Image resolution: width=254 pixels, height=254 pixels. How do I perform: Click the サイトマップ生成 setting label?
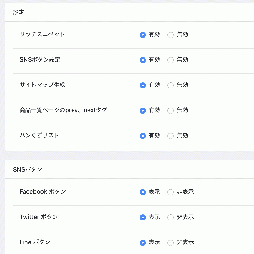coord(42,85)
